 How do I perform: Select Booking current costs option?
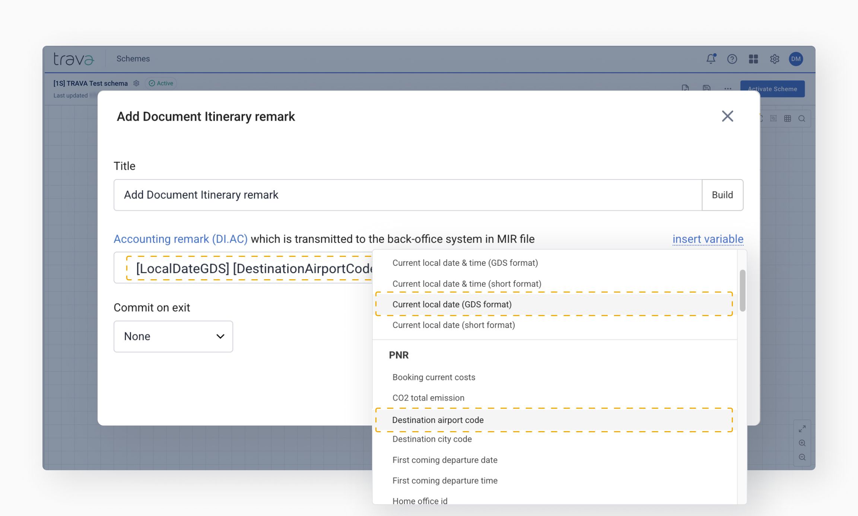pos(433,377)
